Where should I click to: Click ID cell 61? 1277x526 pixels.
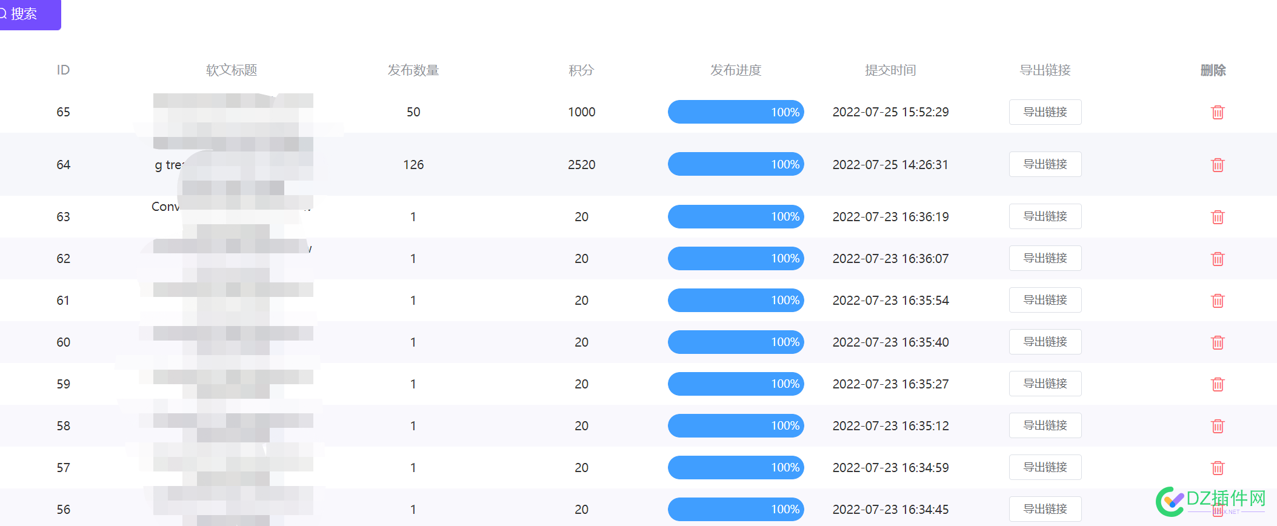[x=63, y=301]
